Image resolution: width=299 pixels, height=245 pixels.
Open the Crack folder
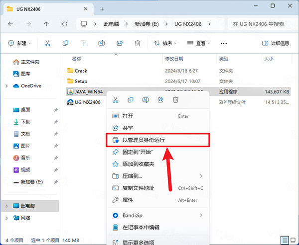77,71
